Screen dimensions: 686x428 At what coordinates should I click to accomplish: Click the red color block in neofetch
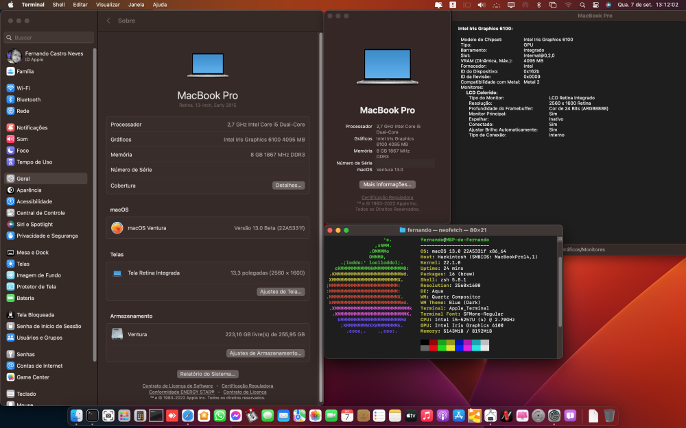click(433, 345)
